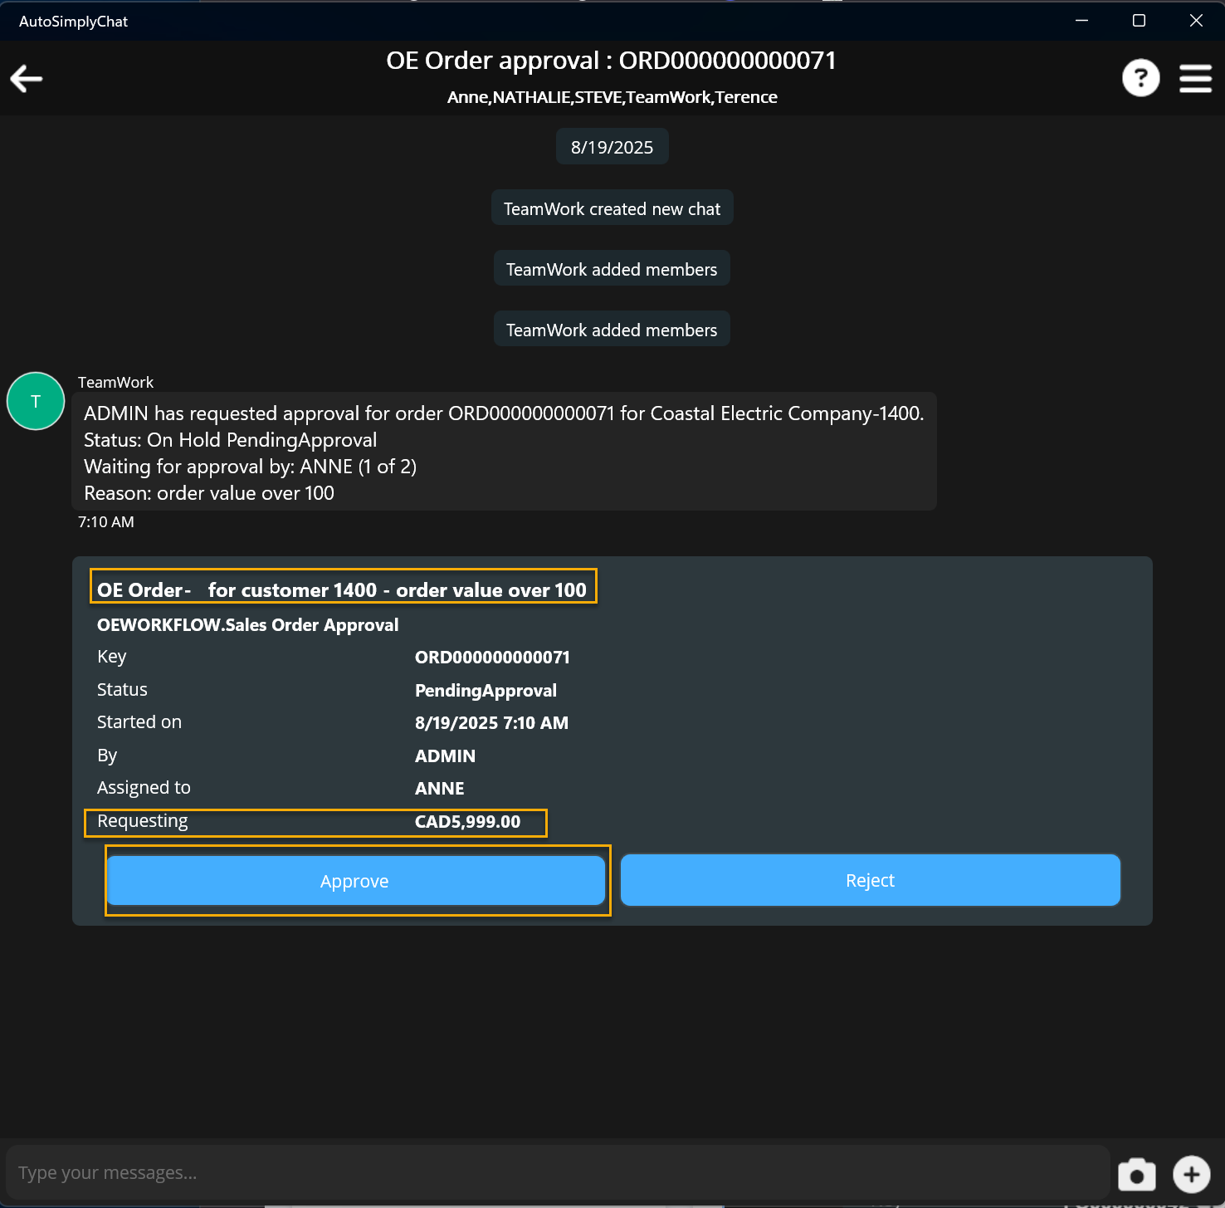Go back using the left arrow icon
This screenshot has width=1225, height=1208.
tap(27, 79)
